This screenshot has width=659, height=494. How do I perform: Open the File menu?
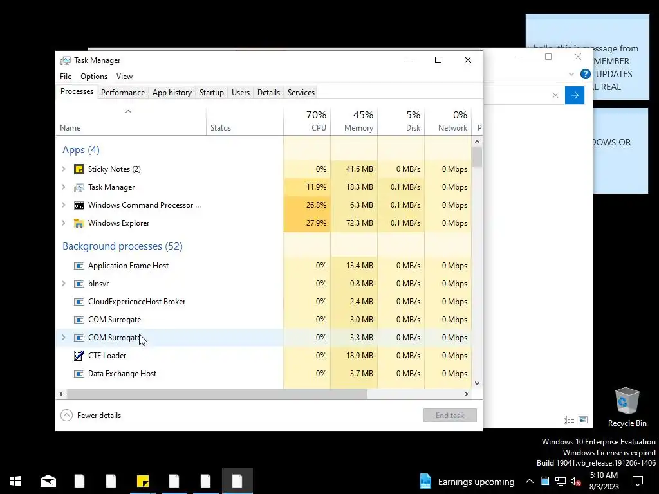click(x=66, y=77)
